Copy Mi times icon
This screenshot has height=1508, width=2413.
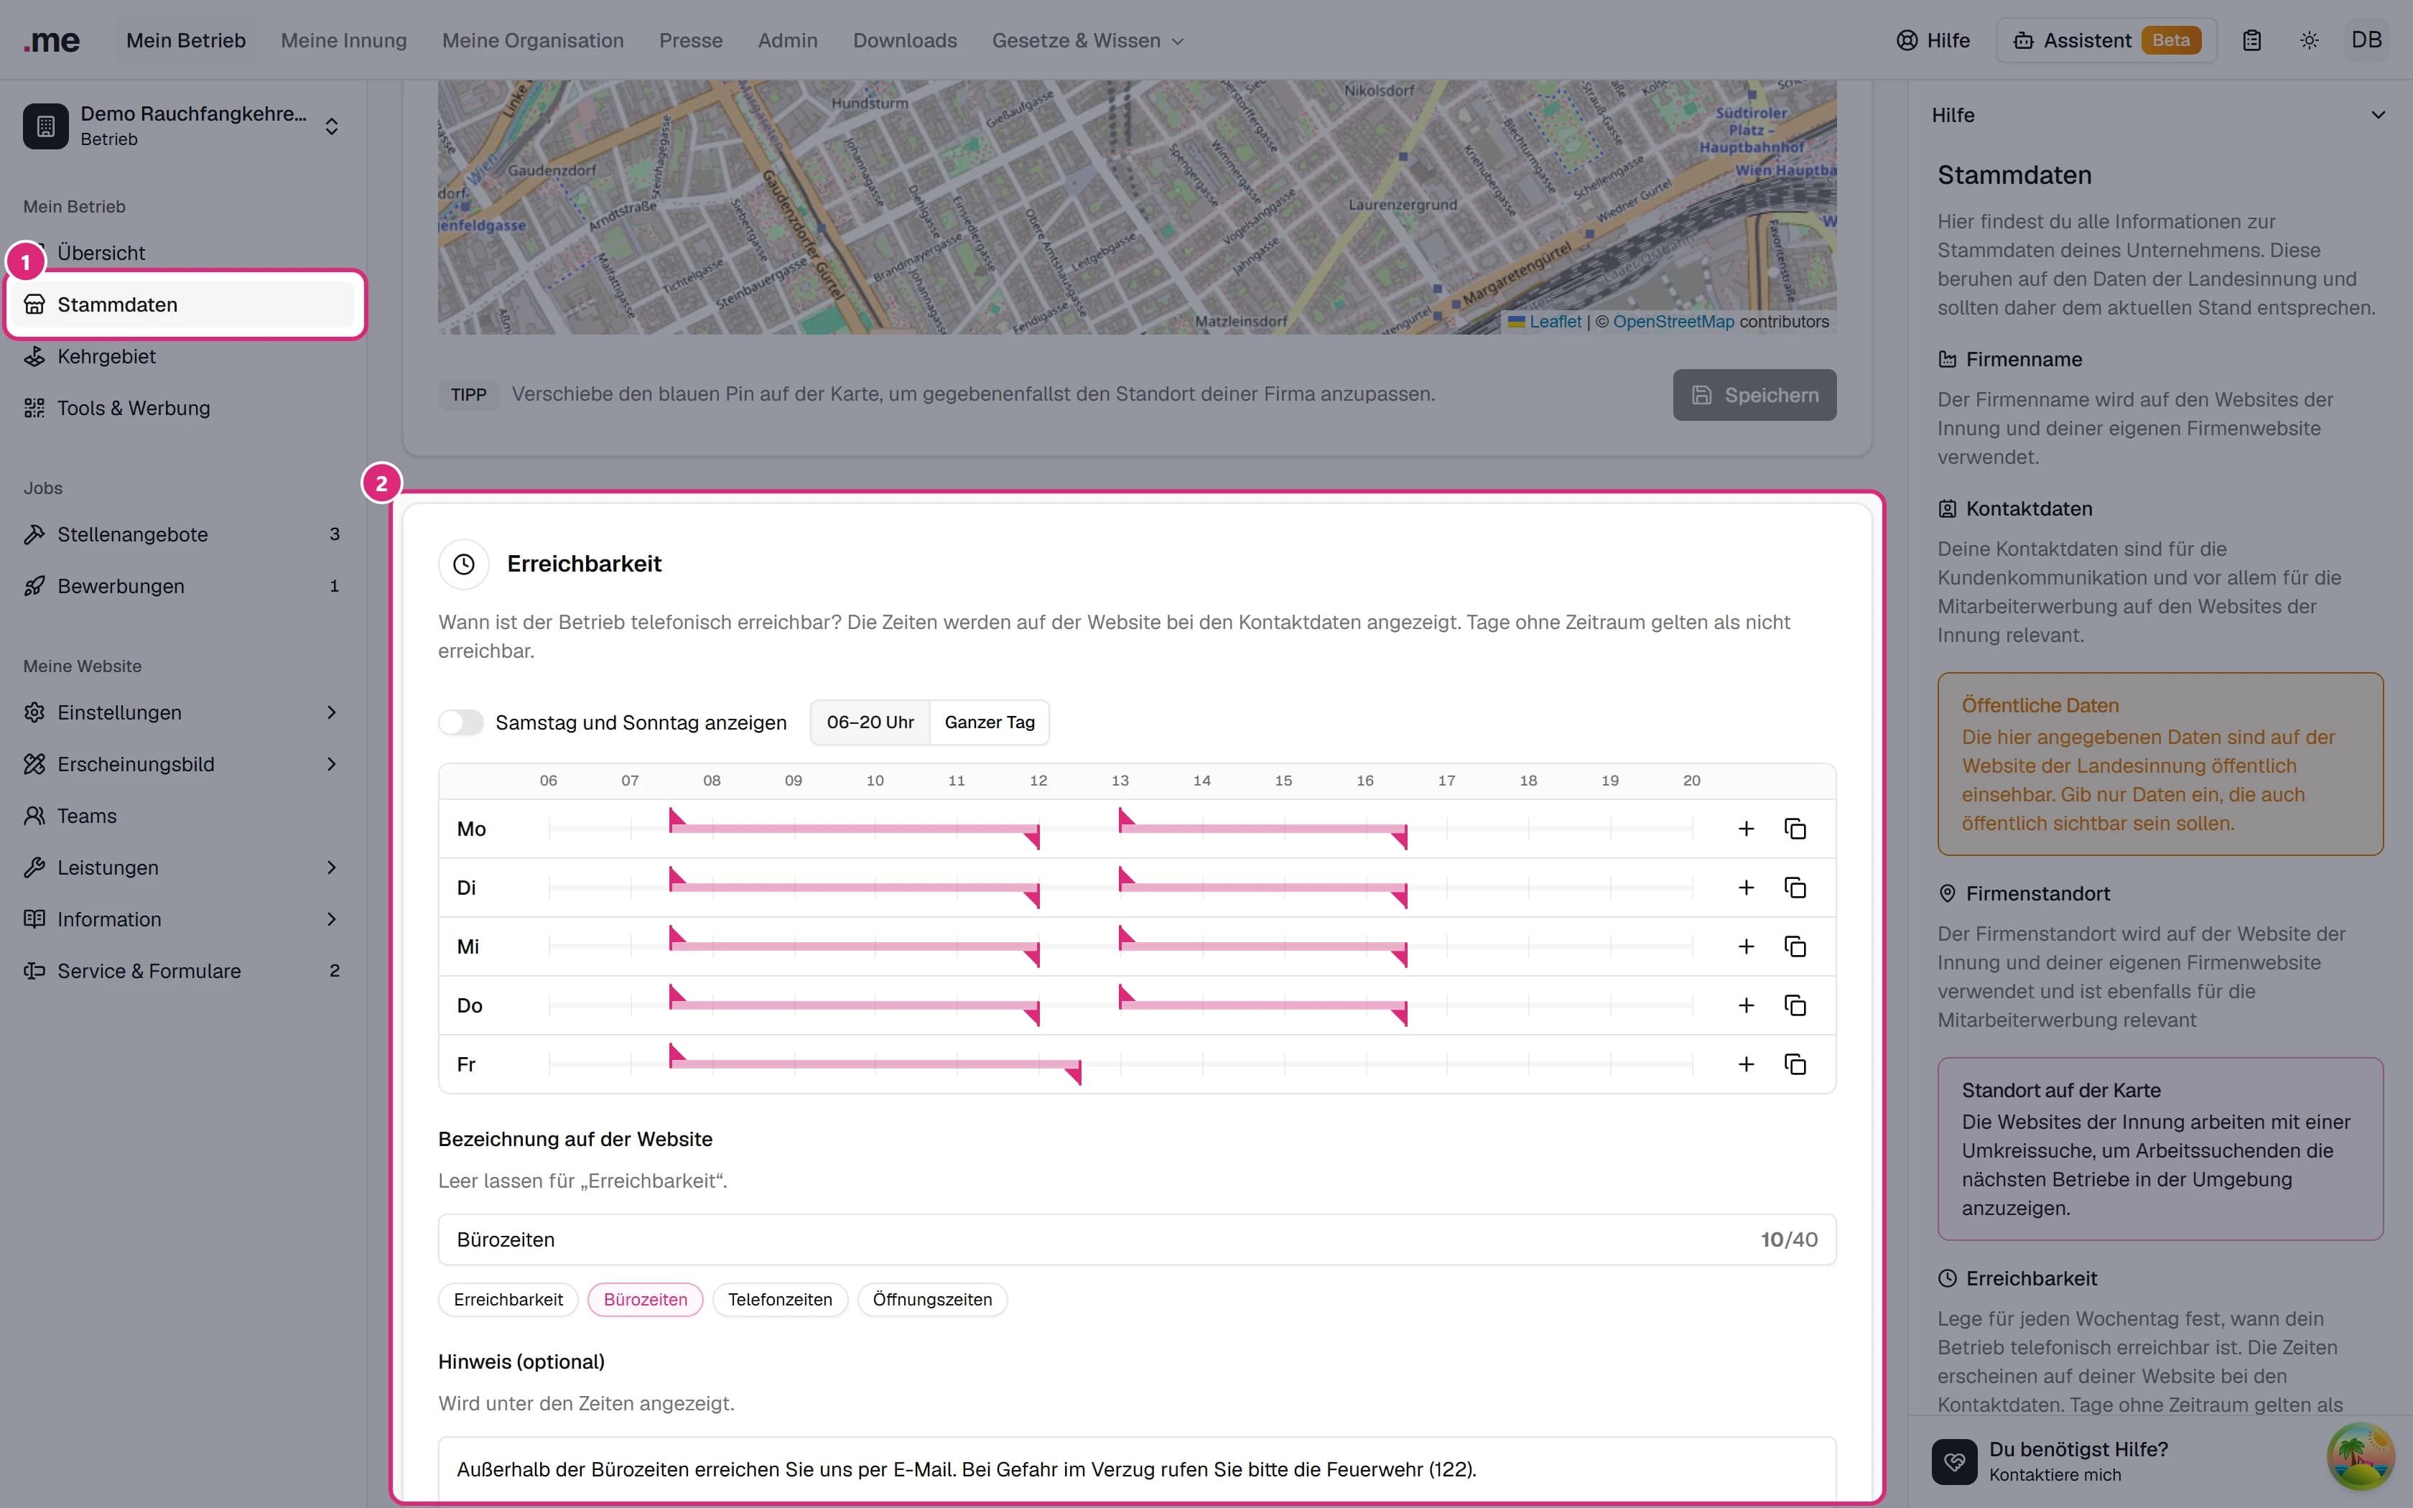click(x=1795, y=946)
